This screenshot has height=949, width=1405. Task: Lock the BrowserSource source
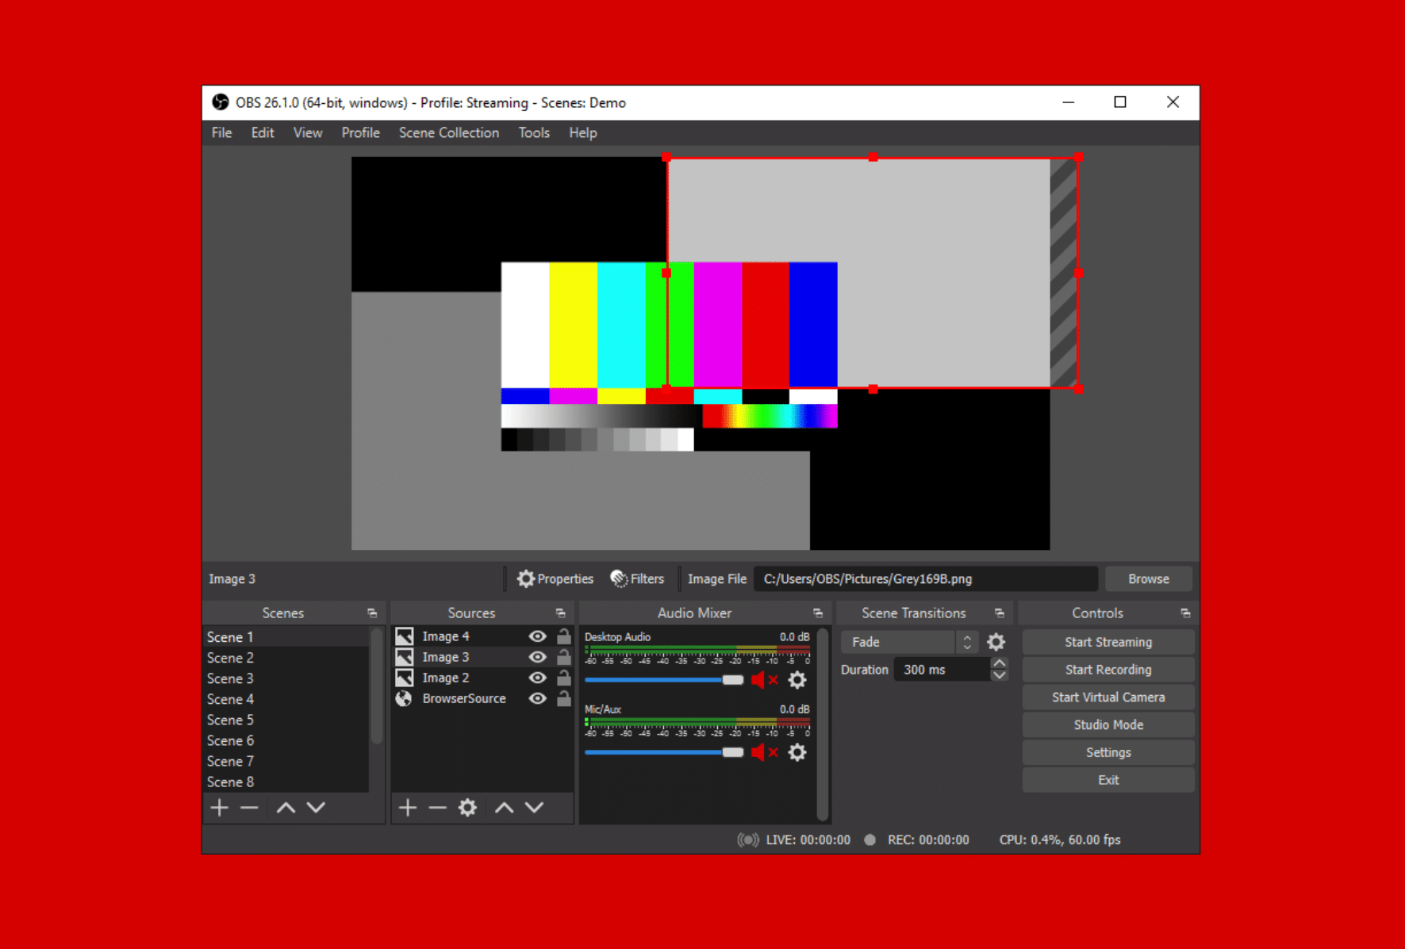(564, 698)
